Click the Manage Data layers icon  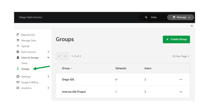(18, 40)
